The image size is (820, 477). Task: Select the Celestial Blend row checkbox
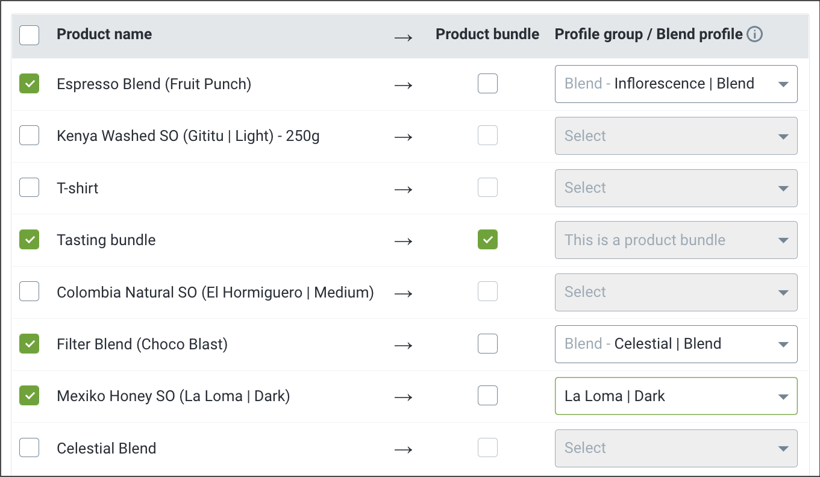click(x=30, y=447)
